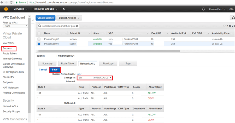Check the PinakinEasy02 row checkbox
The width and height of the screenshot is (235, 123).
coord(39,39)
